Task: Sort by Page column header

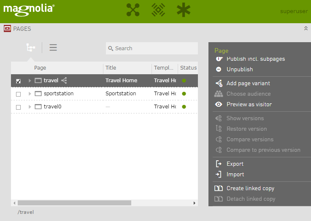Action: pos(40,68)
